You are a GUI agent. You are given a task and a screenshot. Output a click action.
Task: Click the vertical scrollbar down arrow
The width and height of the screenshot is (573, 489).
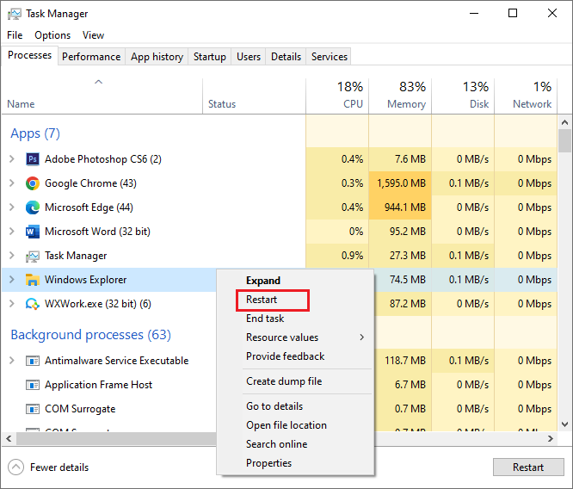564,424
